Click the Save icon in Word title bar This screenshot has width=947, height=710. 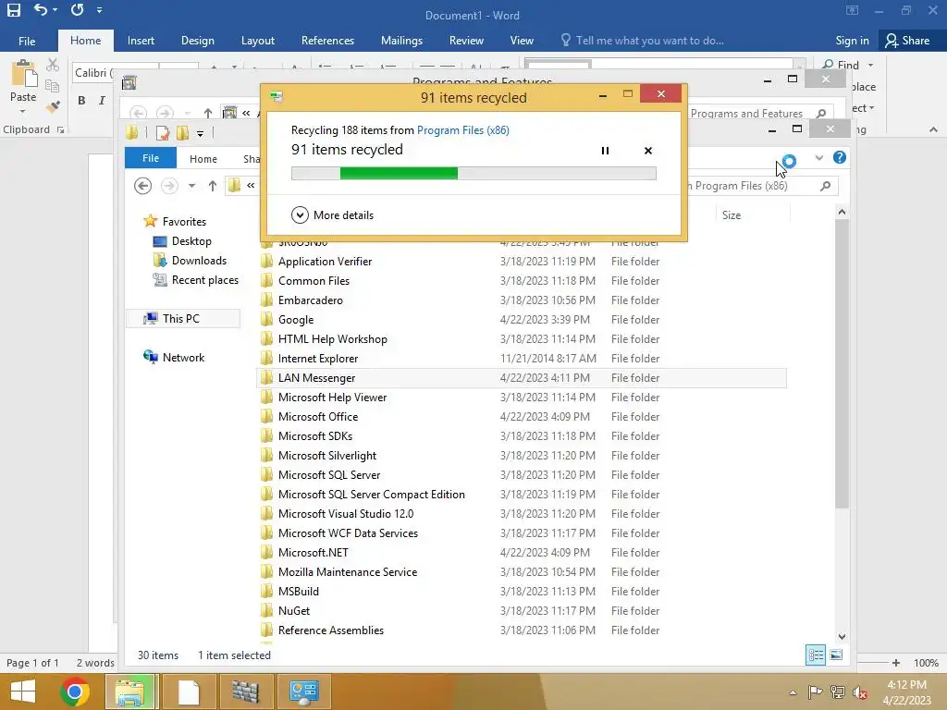click(13, 9)
